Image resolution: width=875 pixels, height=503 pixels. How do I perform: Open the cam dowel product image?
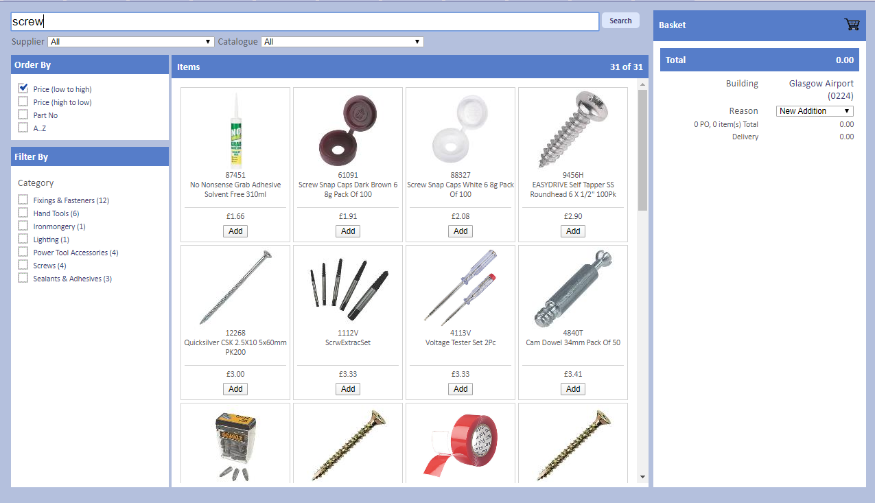pos(573,287)
